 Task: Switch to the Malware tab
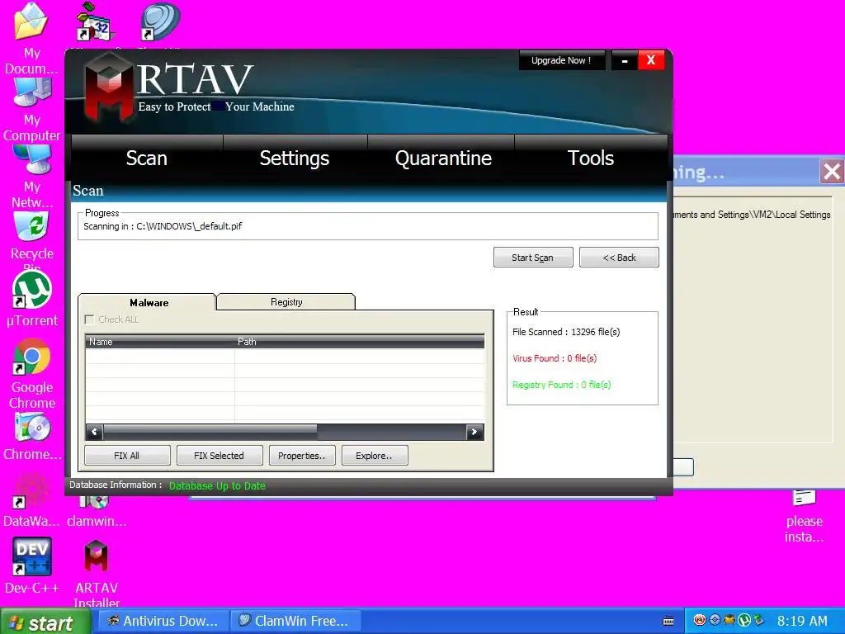(147, 302)
